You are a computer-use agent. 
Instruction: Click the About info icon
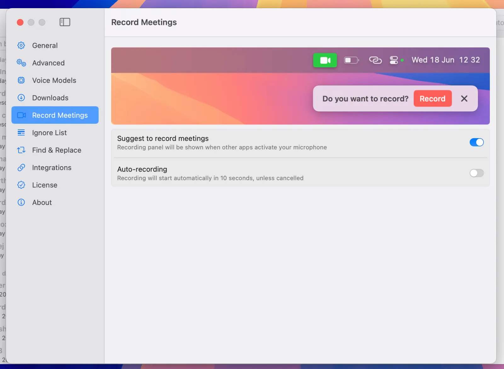pyautogui.click(x=21, y=202)
